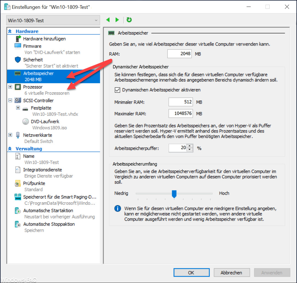
Task: Click the Automatische Startaktion icon
Action: 18,211
